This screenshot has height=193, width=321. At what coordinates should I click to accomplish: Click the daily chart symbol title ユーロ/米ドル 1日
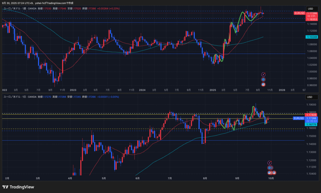19,97
